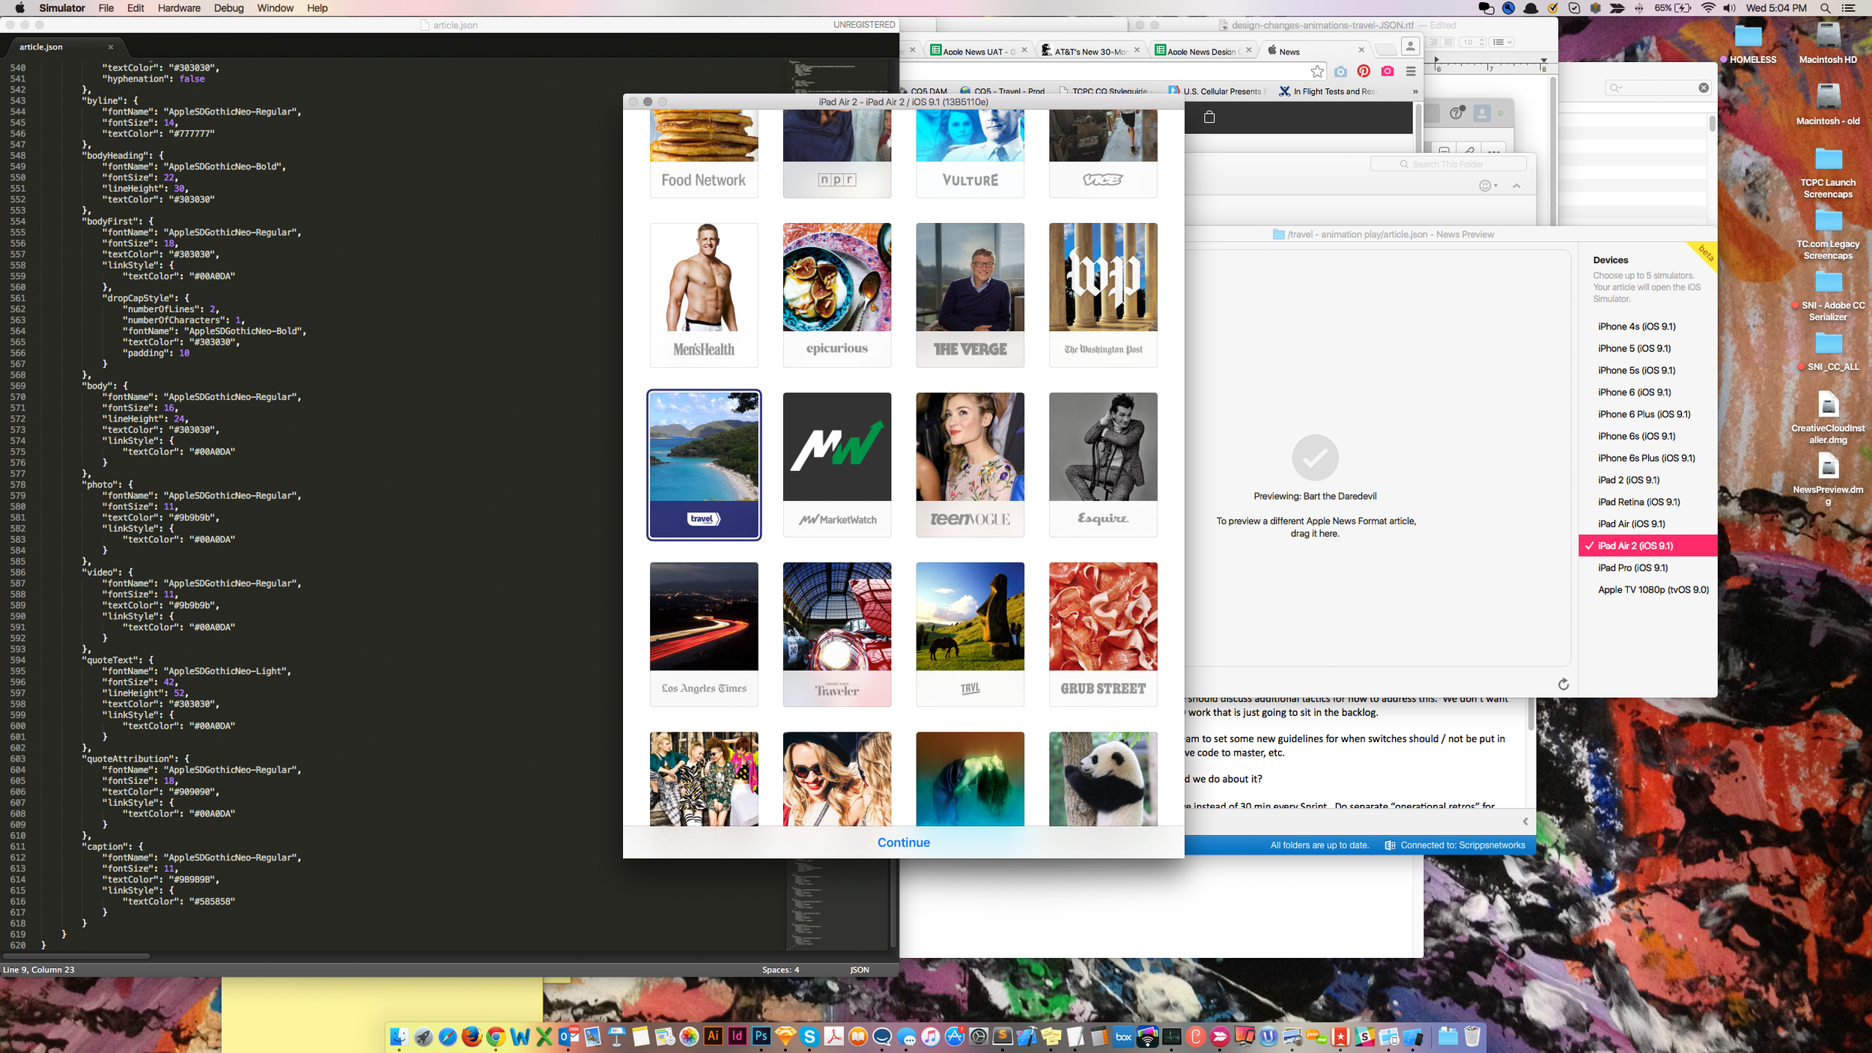Click the Wi-Fi icon in the menu bar
This screenshot has height=1053, width=1872.
1708,8
